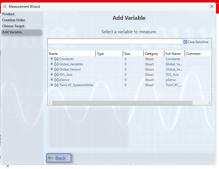Expand the TwinCAT_SystemInfoVar tree node

tap(52, 85)
